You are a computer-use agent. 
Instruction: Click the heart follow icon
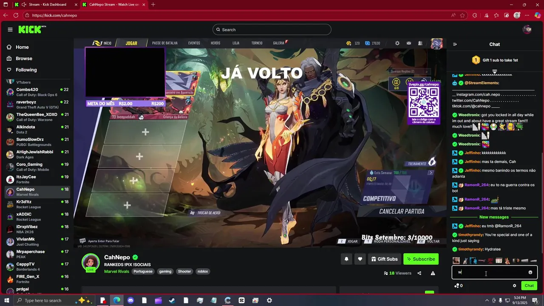tap(360, 259)
